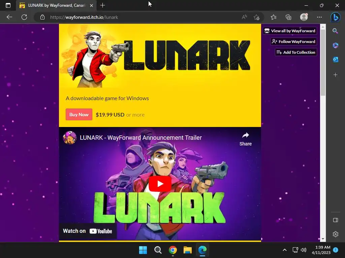Open the Windows Start menu
The image size is (345, 258).
point(143,250)
